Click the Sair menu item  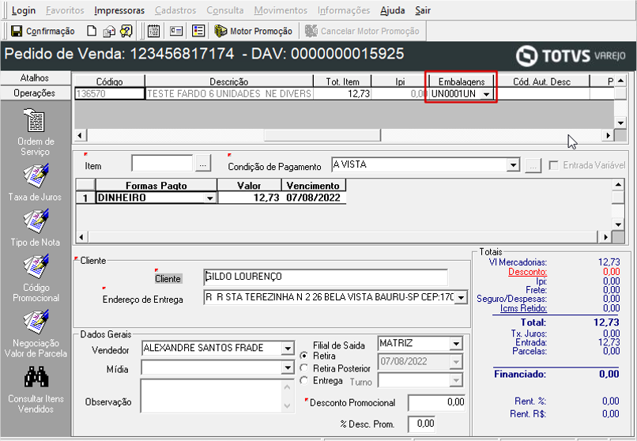pos(423,10)
